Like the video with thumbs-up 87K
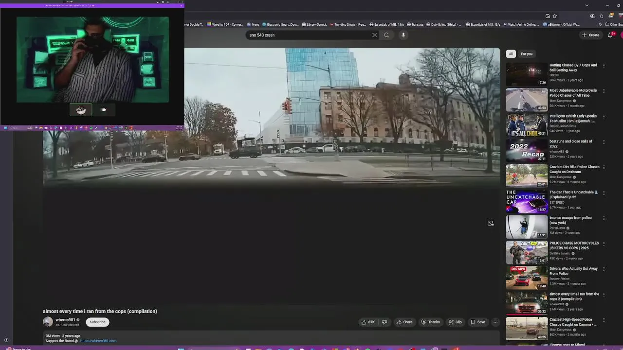 [x=368, y=322]
